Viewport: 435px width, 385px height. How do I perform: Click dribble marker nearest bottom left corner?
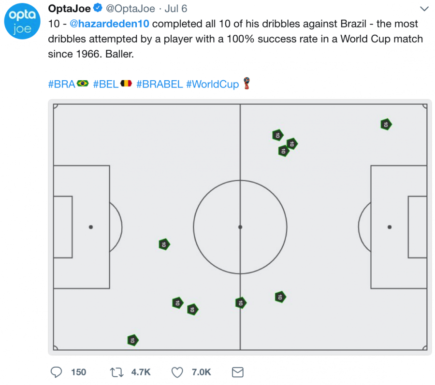click(x=132, y=340)
